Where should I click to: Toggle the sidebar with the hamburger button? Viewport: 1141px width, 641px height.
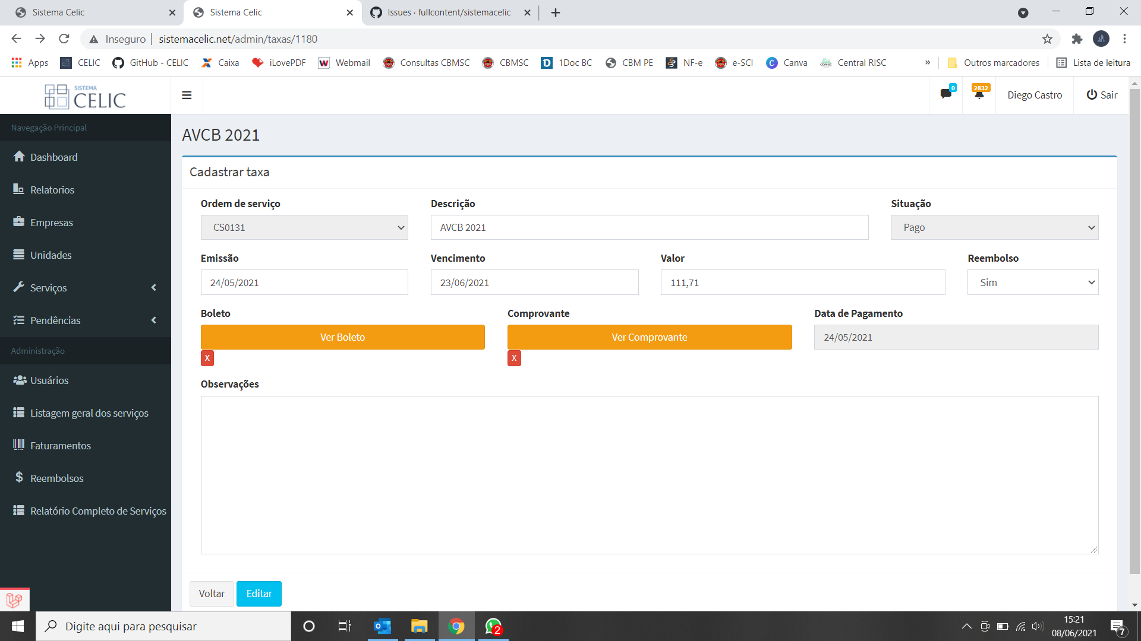coord(187,95)
